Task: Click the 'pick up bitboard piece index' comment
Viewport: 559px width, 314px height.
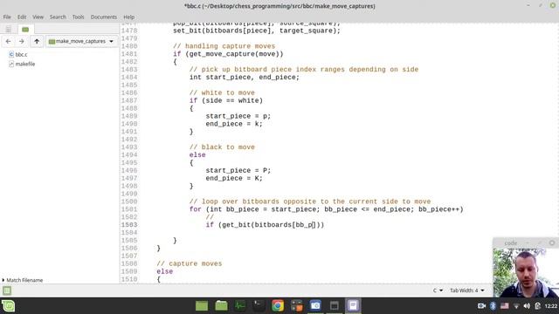Action: (304, 70)
